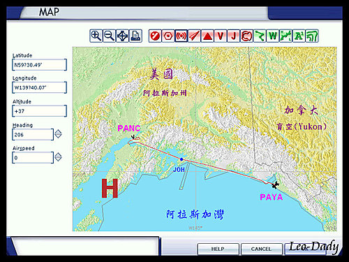The height and width of the screenshot is (262, 349).
Task: Toggle the green flight plan route icon
Action: (260, 36)
